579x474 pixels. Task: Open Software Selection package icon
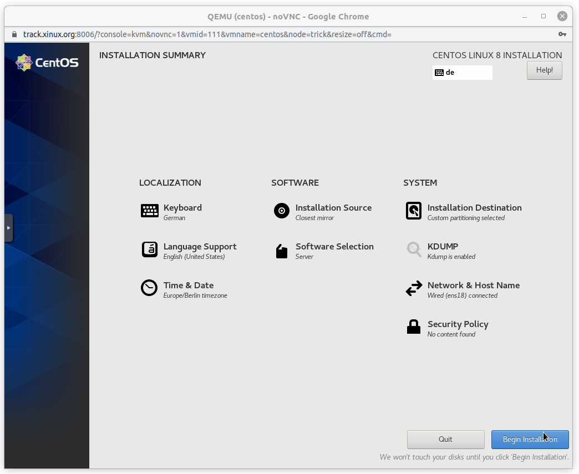pos(282,251)
